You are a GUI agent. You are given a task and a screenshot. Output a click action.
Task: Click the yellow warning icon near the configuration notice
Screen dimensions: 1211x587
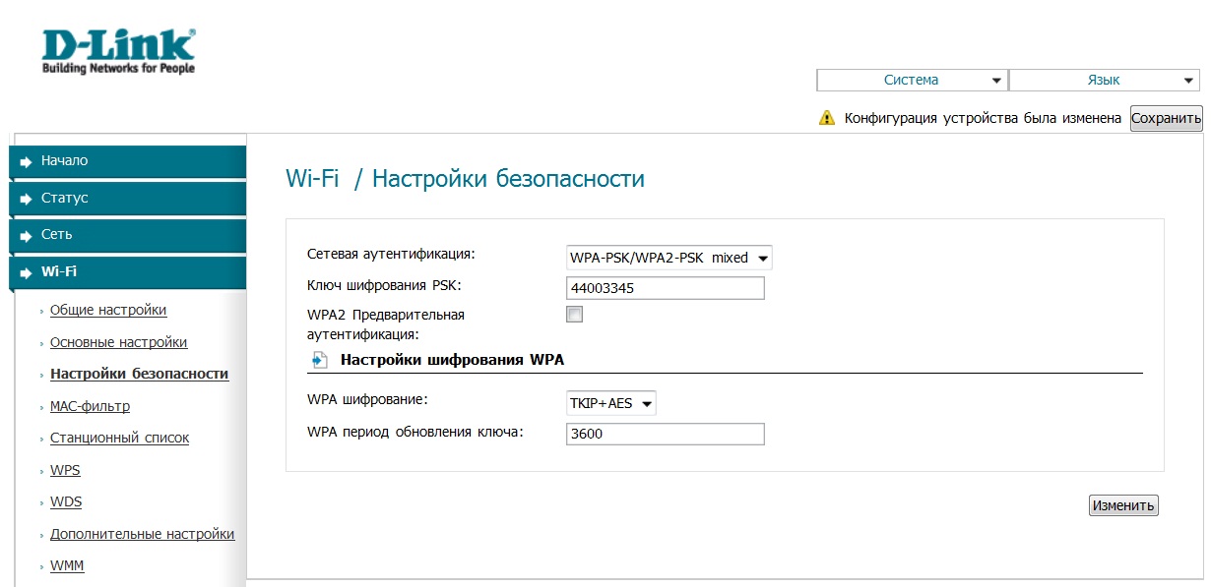pos(827,118)
